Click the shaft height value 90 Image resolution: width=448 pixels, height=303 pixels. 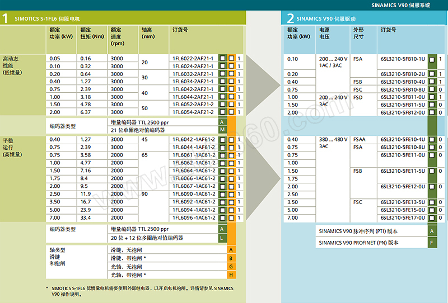(144, 194)
